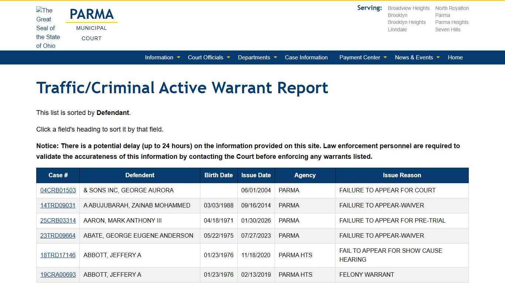Sort by the Issue Reason column heading
Image resolution: width=505 pixels, height=283 pixels.
pyautogui.click(x=402, y=175)
